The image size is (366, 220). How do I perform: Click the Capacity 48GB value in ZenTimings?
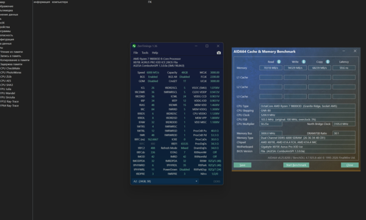(184, 73)
